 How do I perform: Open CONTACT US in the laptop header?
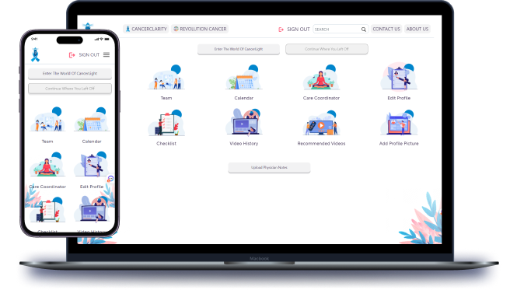click(386, 29)
